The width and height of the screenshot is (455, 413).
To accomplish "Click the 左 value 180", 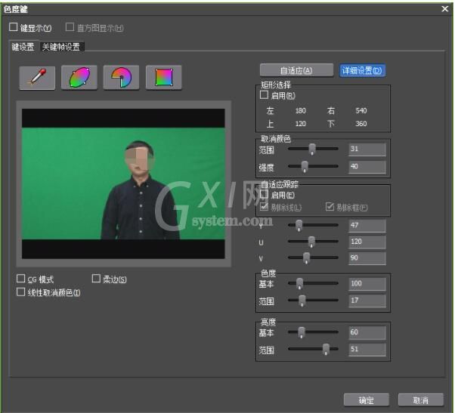I will [x=301, y=111].
